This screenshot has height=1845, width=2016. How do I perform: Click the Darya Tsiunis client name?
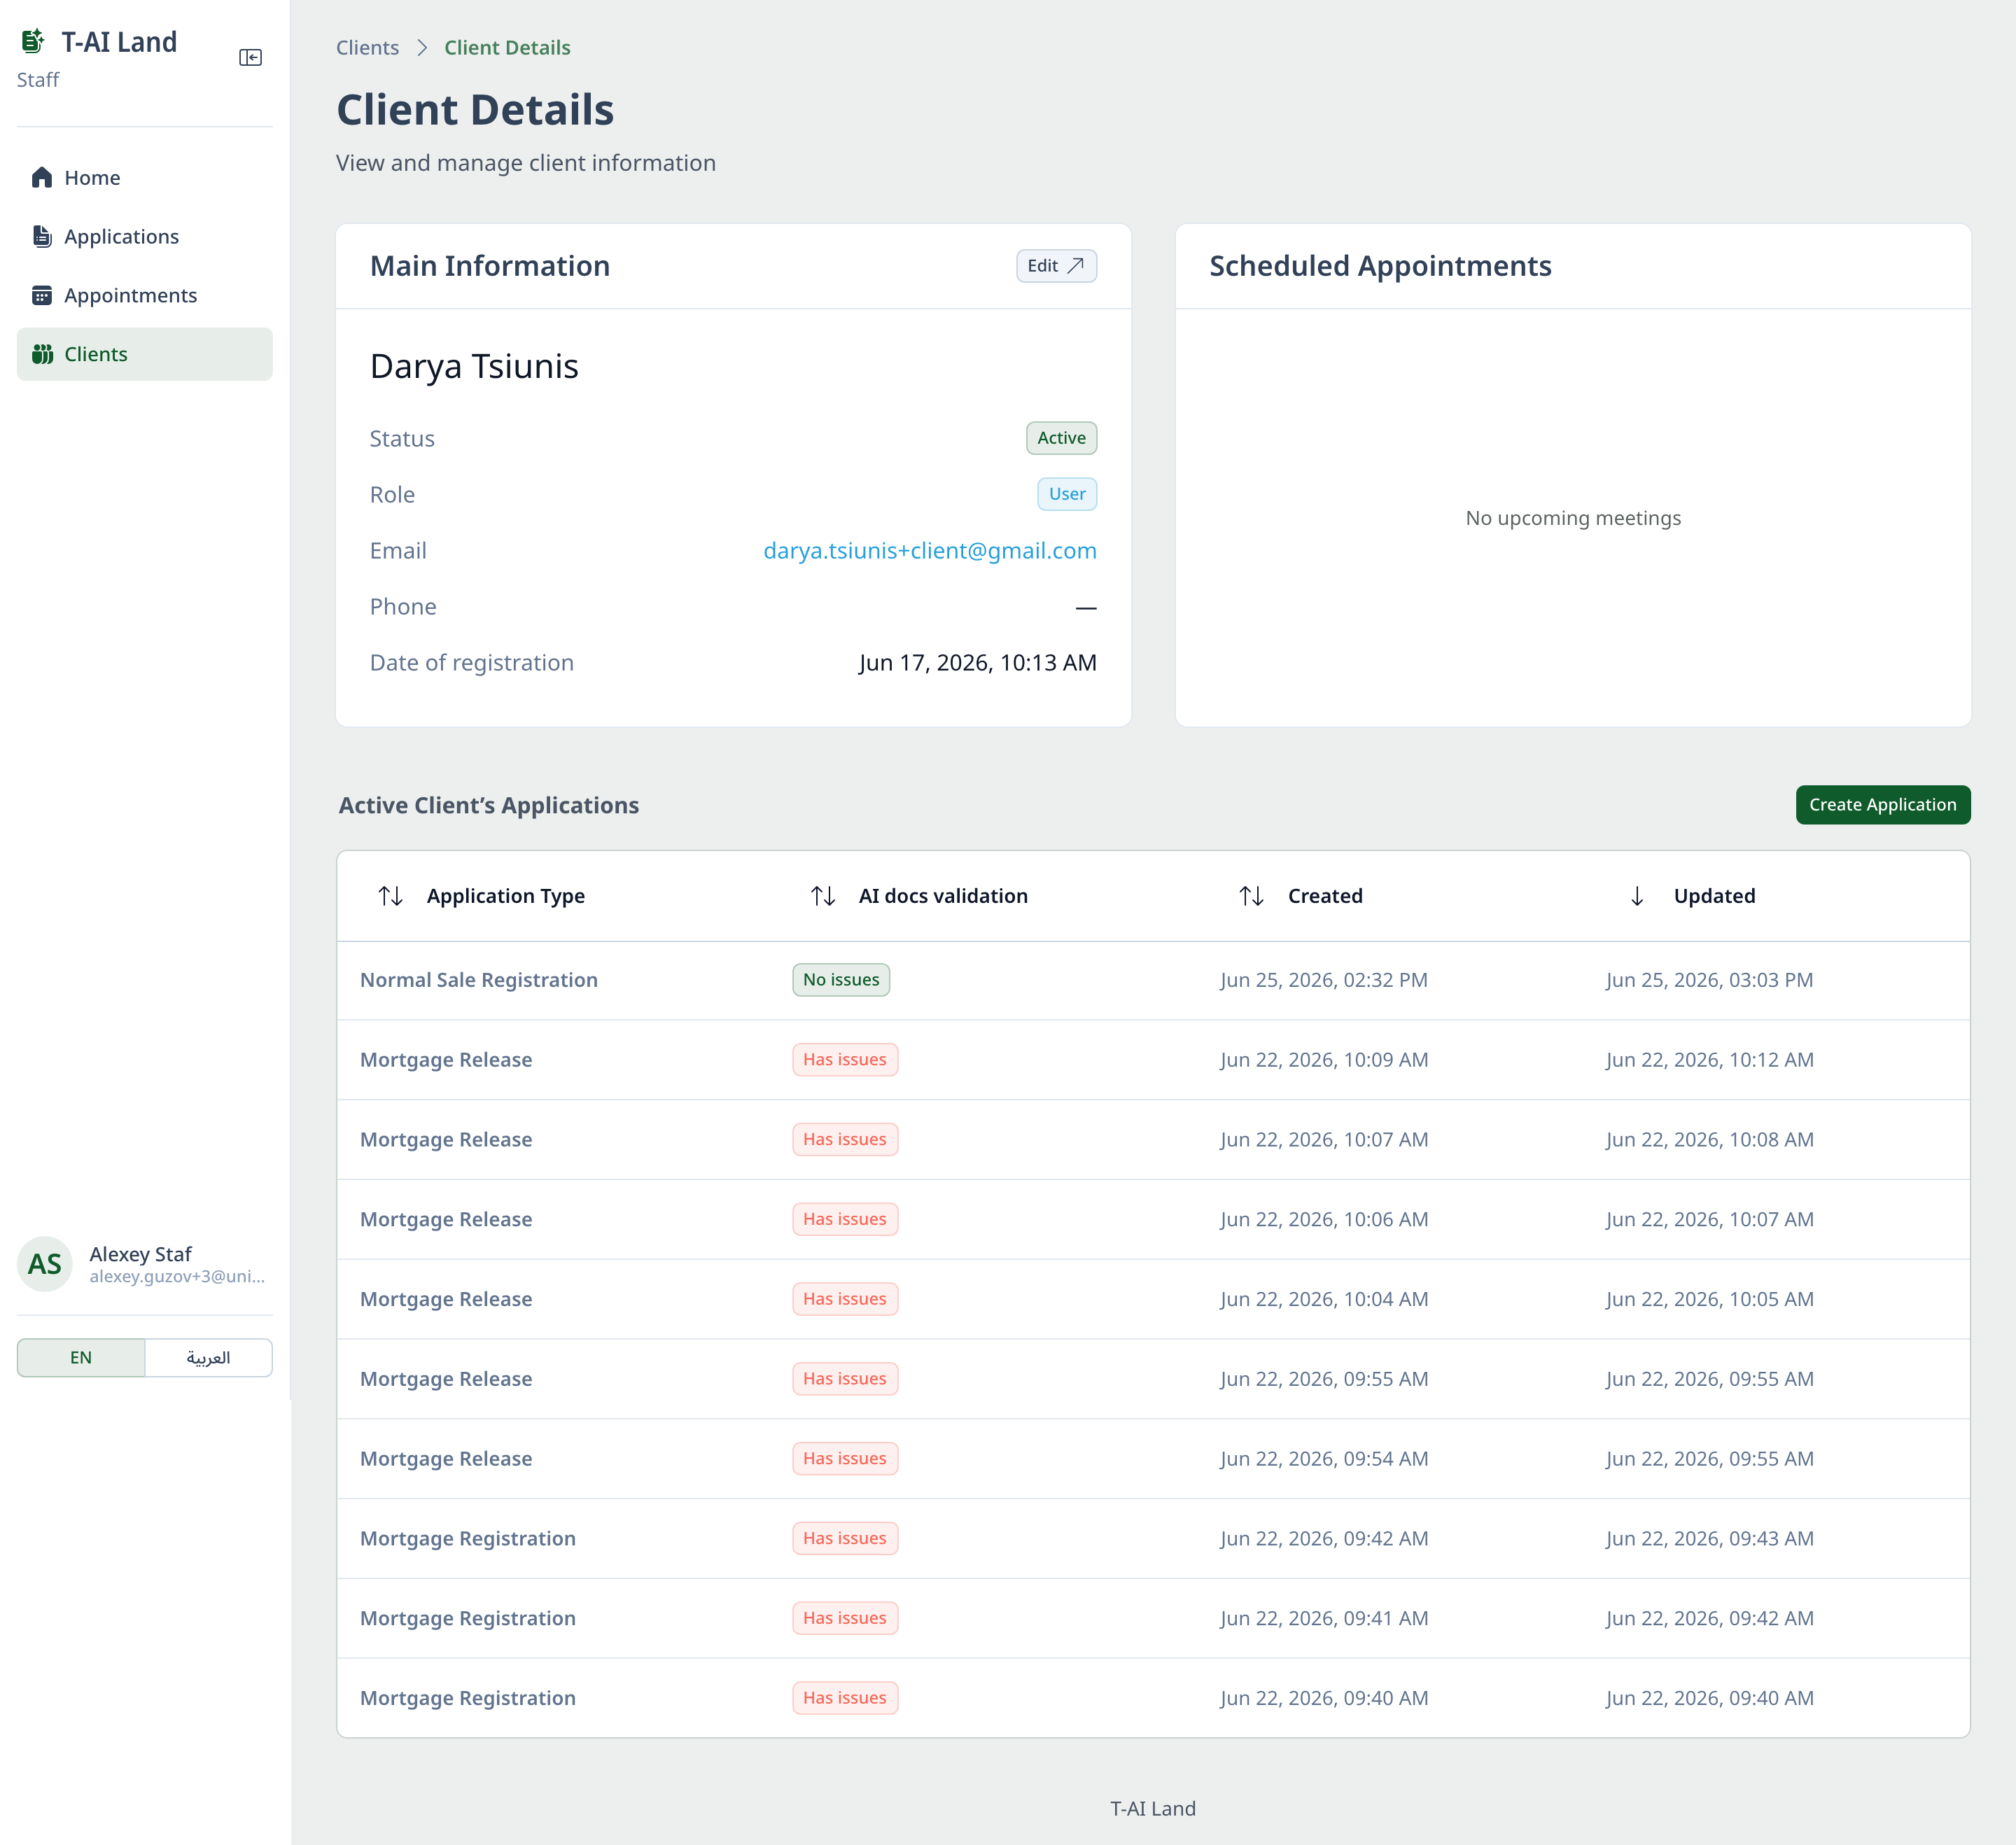tap(474, 367)
